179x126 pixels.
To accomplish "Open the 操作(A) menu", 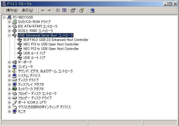I will 12,10.
